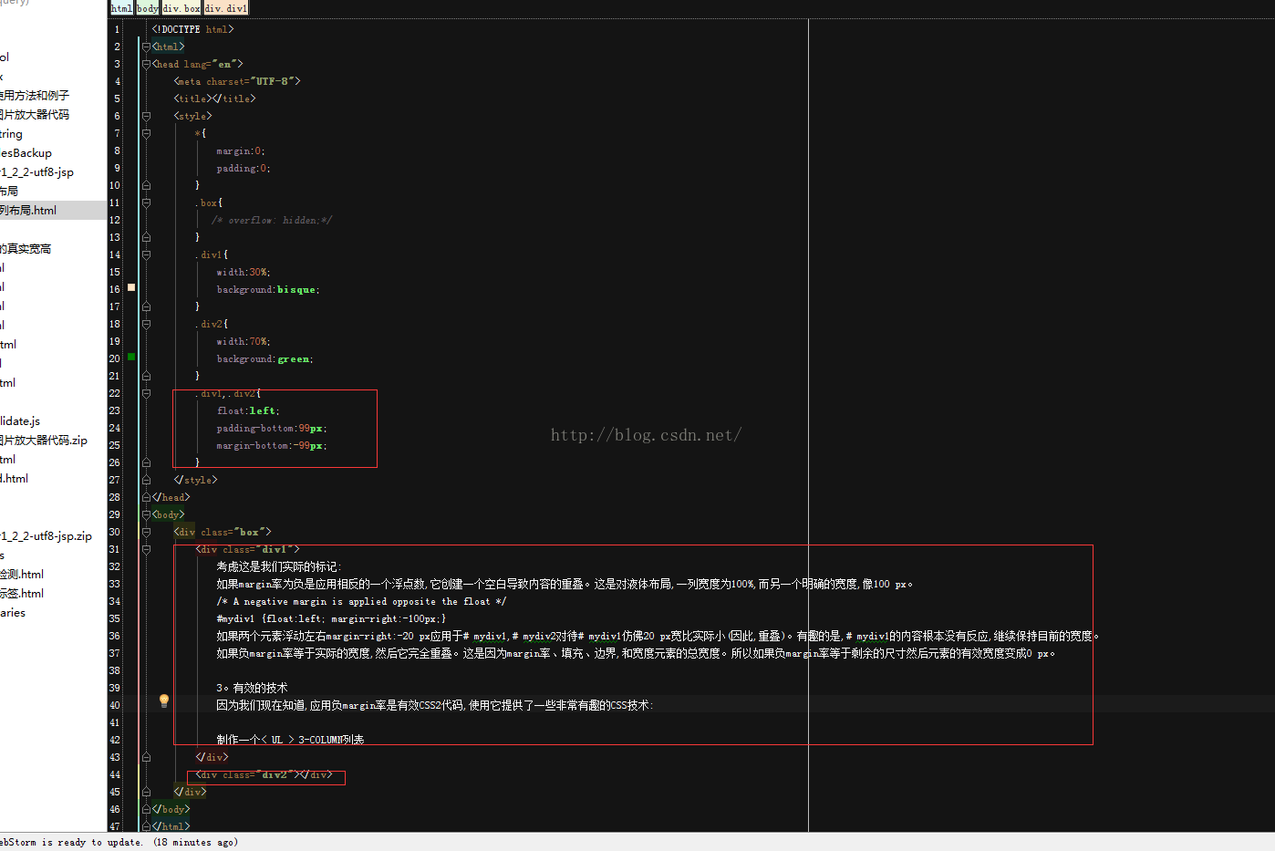Click fold end marker at line 10
Viewport: 1275px width, 851px height.
click(146, 185)
